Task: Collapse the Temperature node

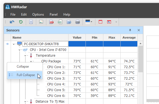Action: 25,56
